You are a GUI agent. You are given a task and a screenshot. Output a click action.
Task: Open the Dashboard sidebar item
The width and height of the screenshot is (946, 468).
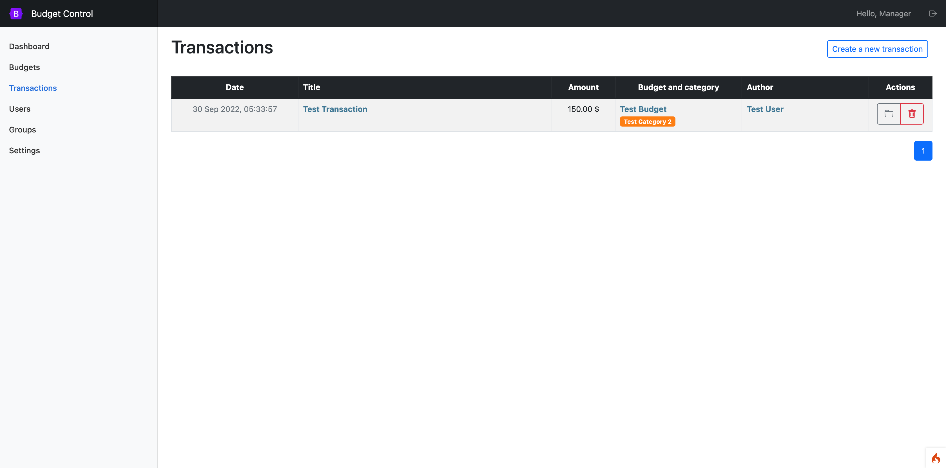pyautogui.click(x=29, y=47)
